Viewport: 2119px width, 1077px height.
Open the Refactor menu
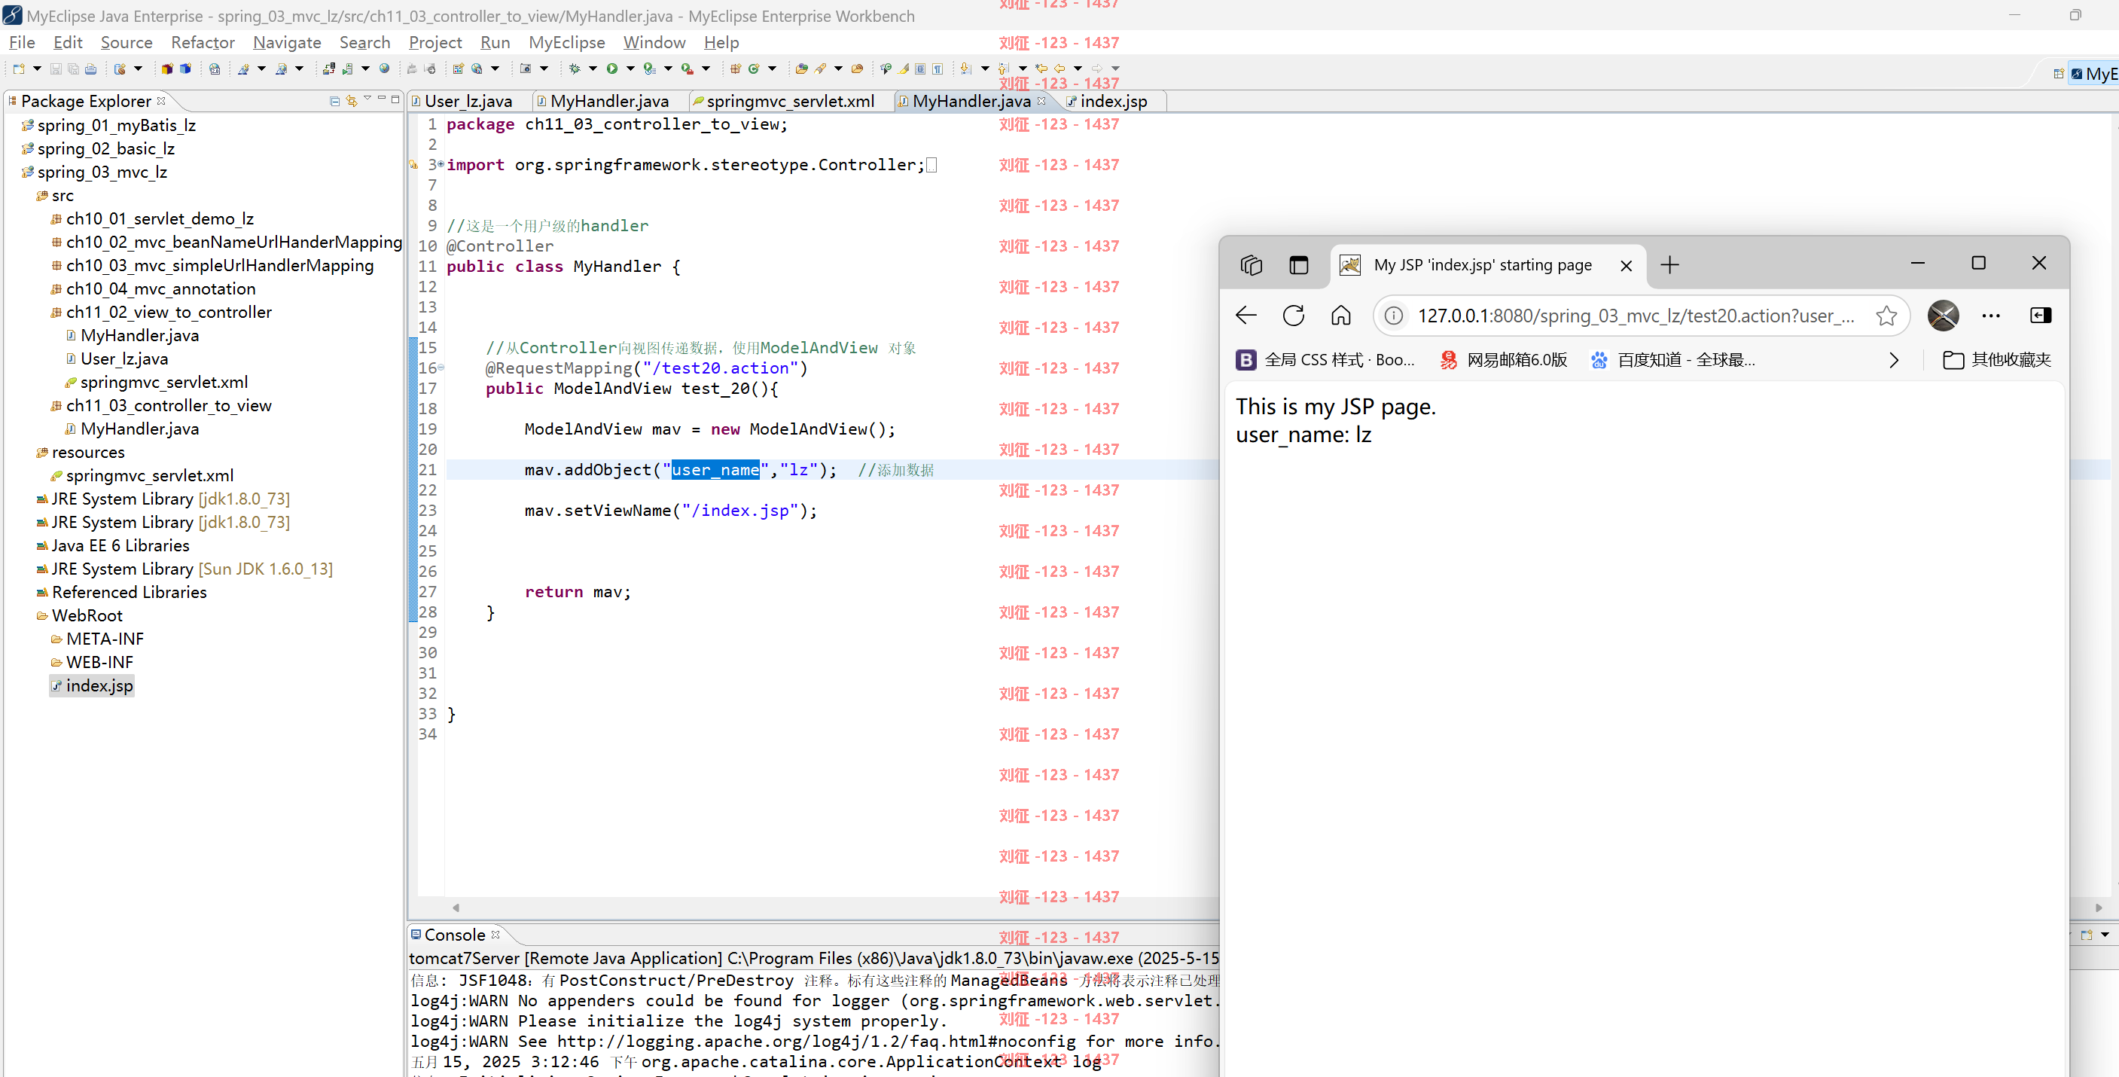click(x=203, y=42)
